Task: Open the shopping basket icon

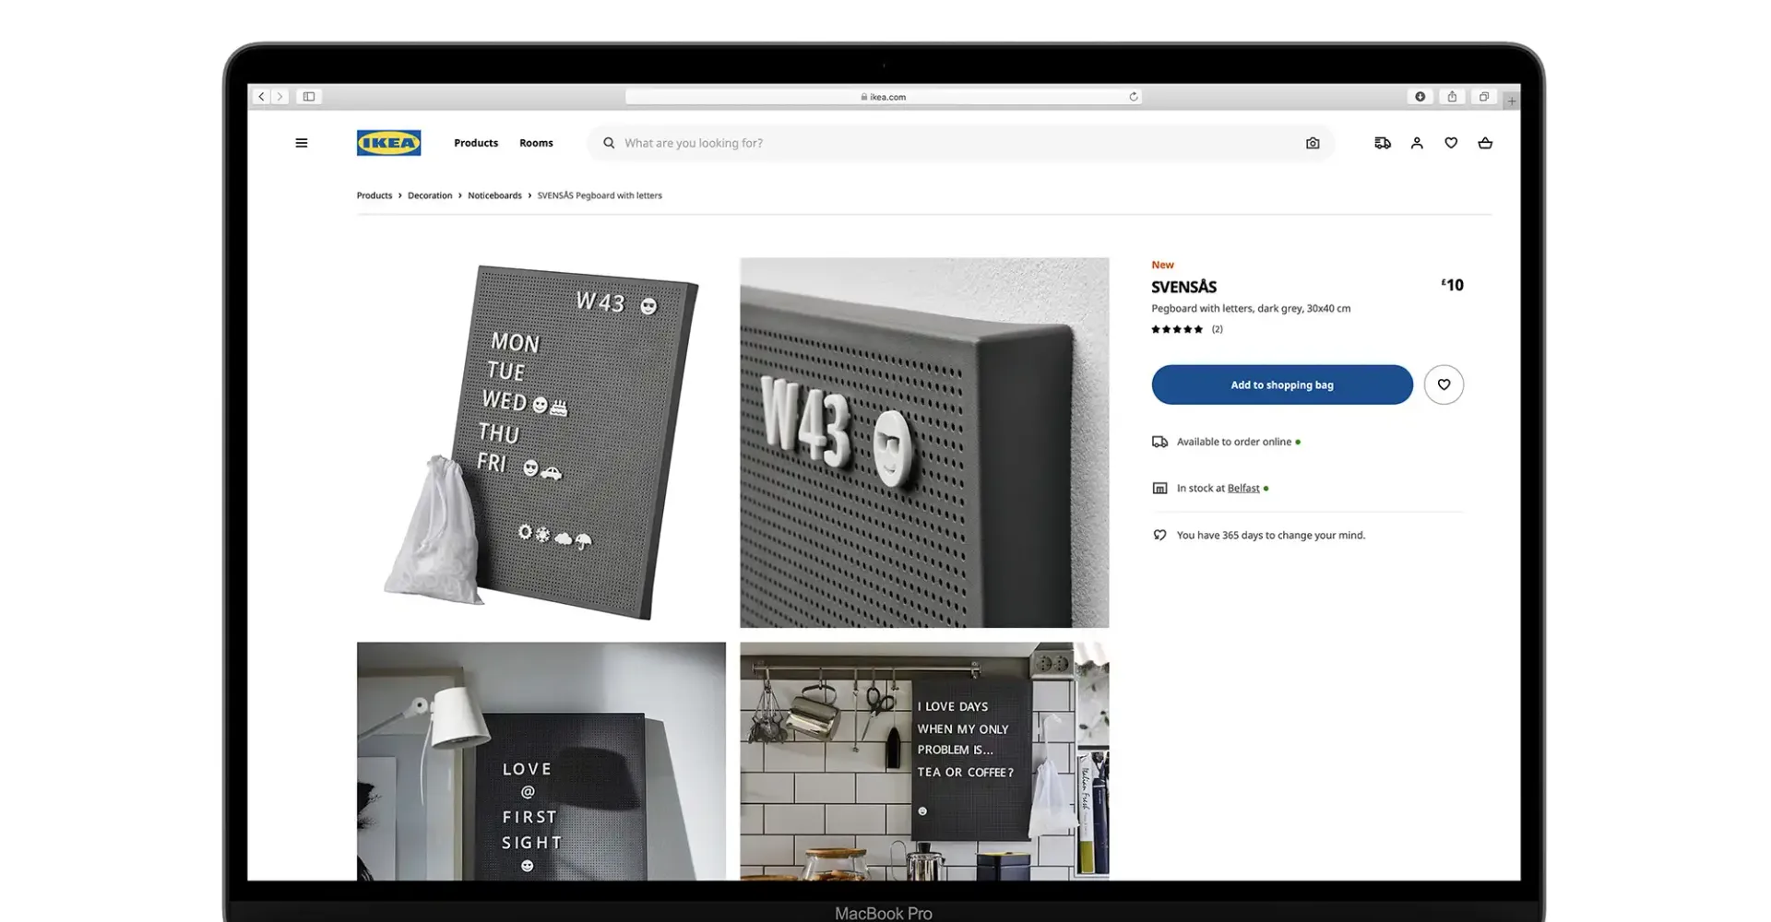Action: [1484, 143]
